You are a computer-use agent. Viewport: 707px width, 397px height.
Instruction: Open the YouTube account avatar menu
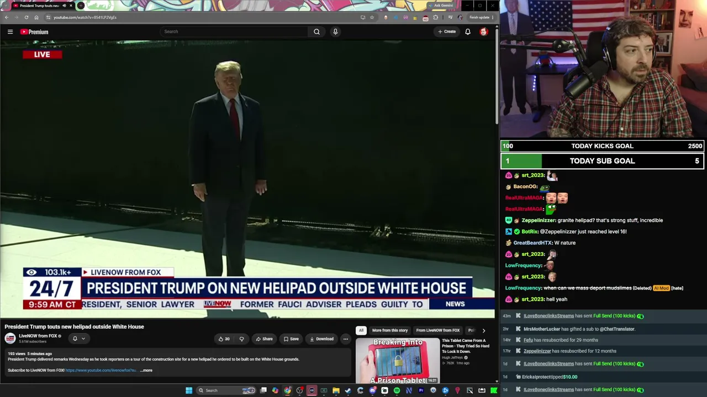[484, 31]
